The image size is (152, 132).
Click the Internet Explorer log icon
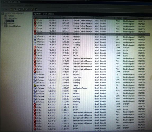[6, 26]
